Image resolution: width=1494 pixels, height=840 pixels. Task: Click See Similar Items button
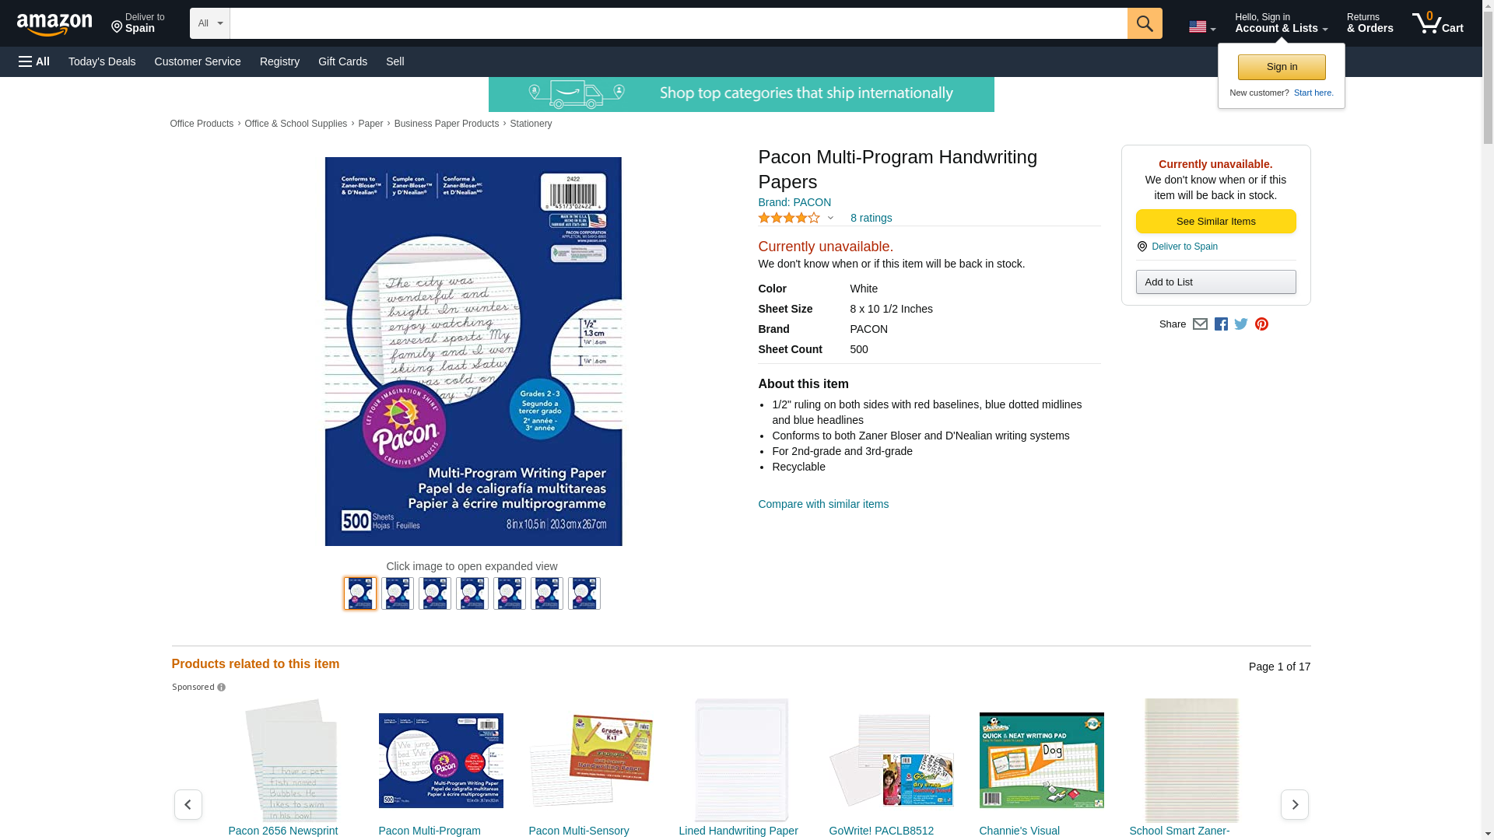coord(1215,222)
